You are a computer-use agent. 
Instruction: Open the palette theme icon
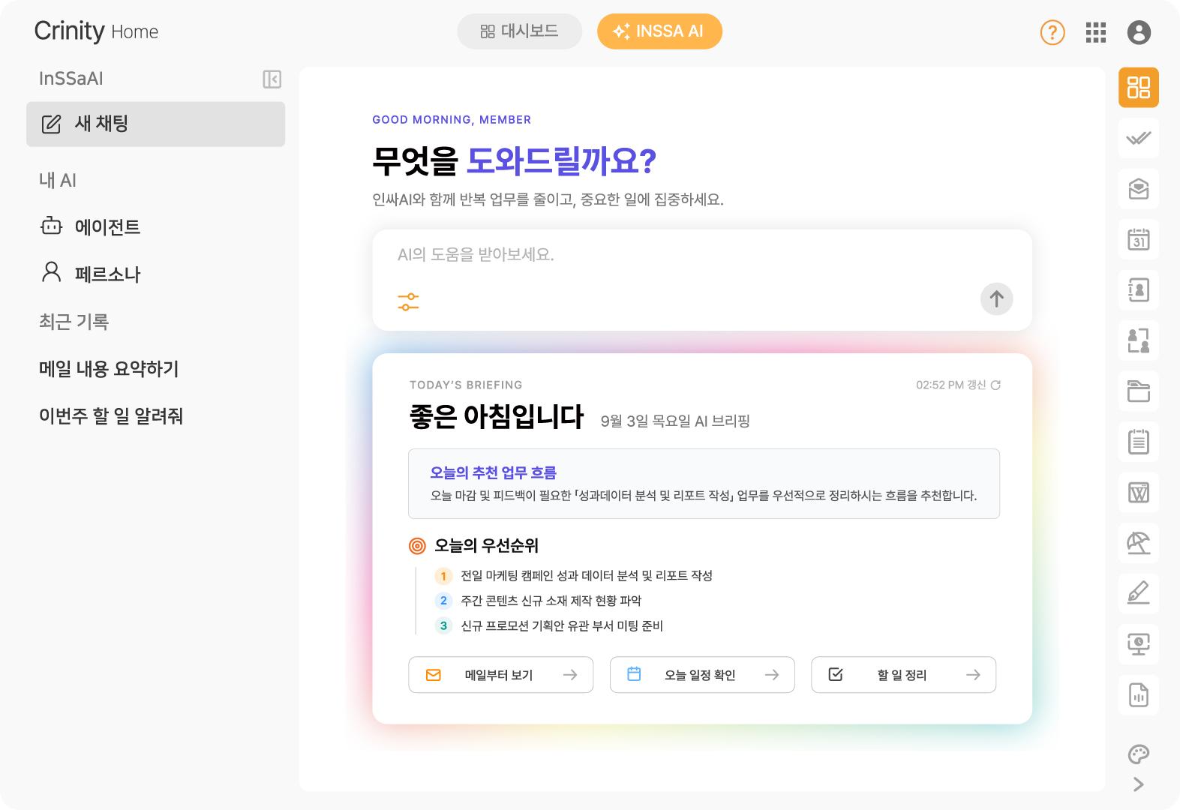click(x=1139, y=754)
